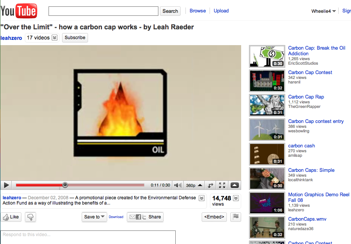Share to Twitter via its icon
The height and width of the screenshot is (244, 351).
tap(144, 217)
